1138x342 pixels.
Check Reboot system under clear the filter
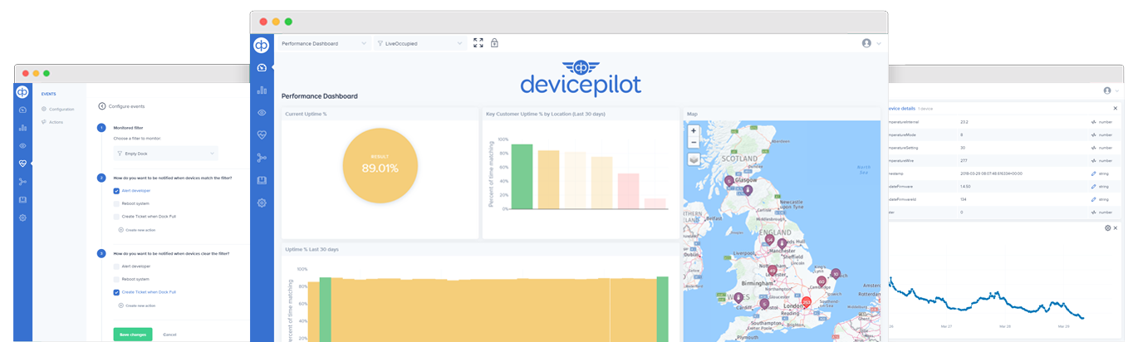116,279
